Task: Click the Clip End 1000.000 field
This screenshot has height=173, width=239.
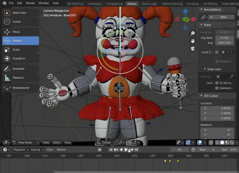Action: (224, 43)
